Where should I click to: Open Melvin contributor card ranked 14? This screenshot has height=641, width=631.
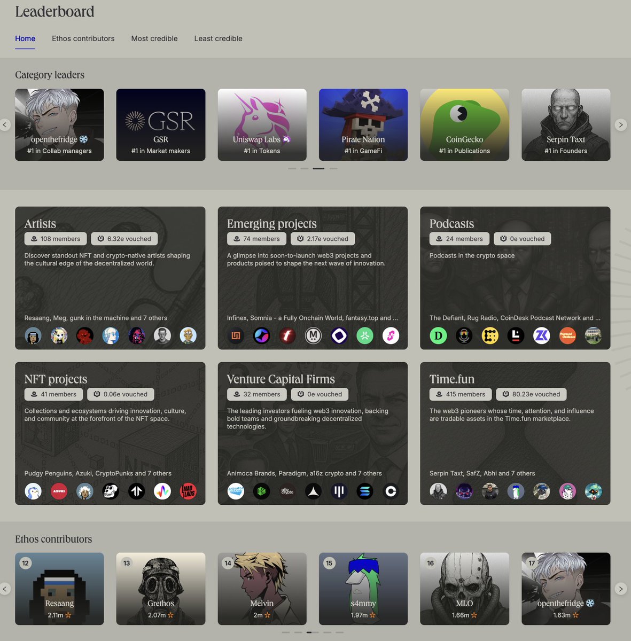(x=262, y=589)
